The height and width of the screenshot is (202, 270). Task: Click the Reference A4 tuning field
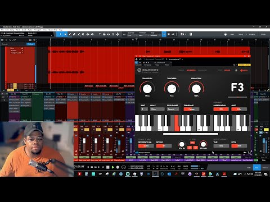tap(146, 146)
